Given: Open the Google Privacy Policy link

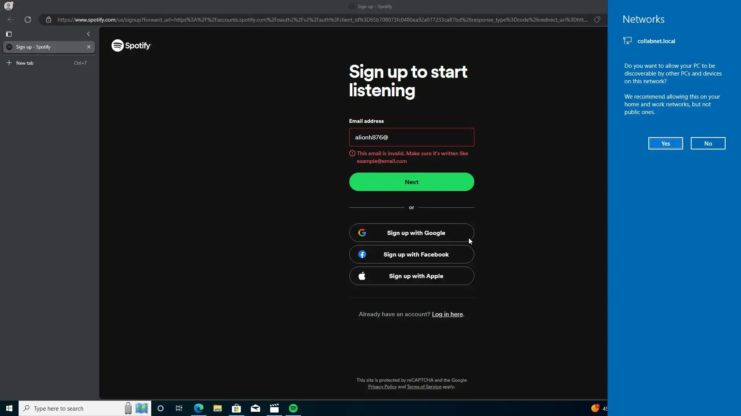Looking at the screenshot, I should 382,387.
